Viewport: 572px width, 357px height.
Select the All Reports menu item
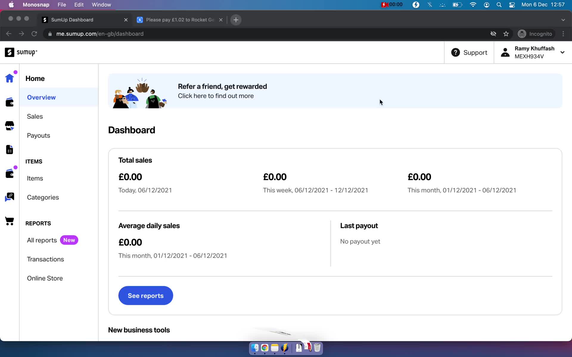click(x=42, y=240)
